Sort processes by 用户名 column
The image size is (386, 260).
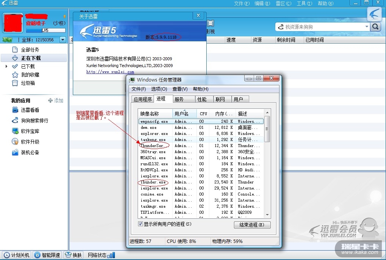tap(185, 114)
